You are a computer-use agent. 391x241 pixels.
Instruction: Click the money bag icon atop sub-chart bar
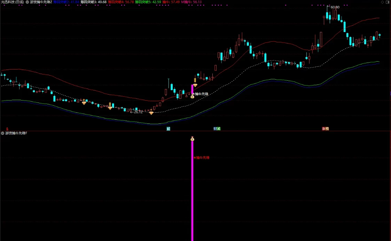coord(192,139)
